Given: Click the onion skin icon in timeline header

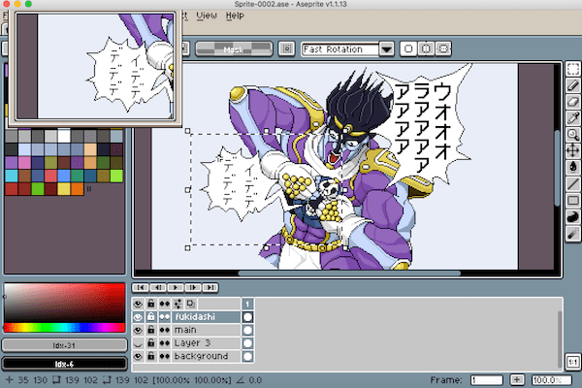Looking at the screenshot, I should coord(190,304).
